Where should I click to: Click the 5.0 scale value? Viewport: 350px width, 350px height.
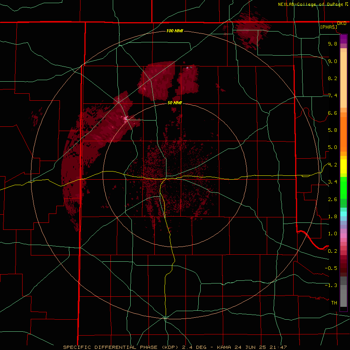click(x=332, y=147)
